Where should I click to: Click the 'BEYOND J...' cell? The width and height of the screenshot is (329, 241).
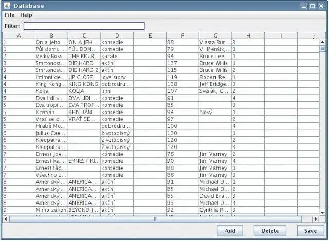point(84,210)
